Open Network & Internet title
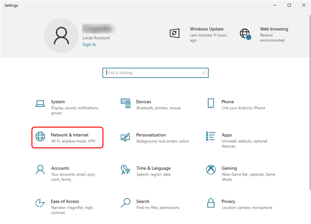311x224 pixels. tap(70, 135)
